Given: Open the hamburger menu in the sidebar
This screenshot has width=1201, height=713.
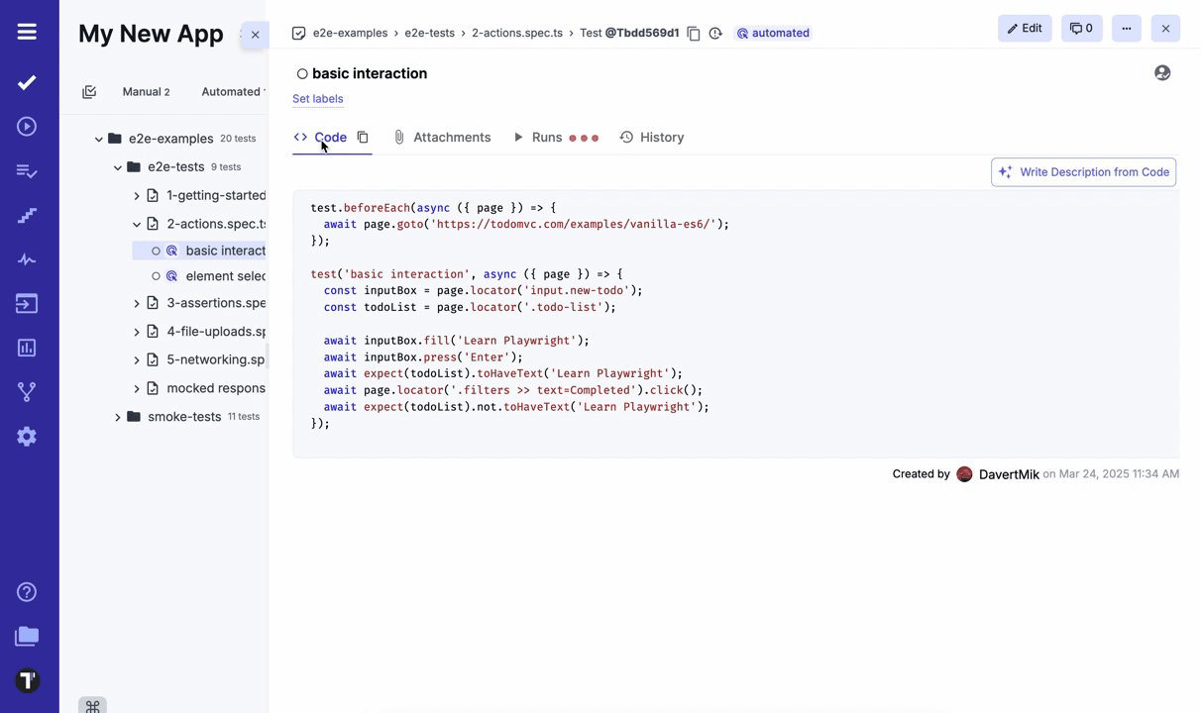Looking at the screenshot, I should pyautogui.click(x=27, y=32).
